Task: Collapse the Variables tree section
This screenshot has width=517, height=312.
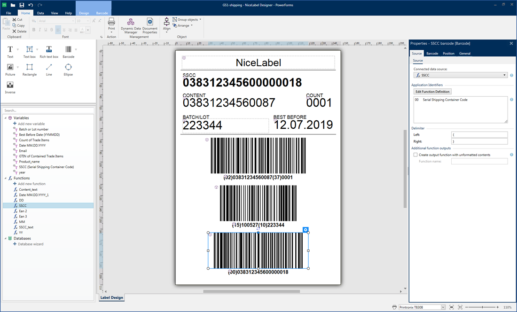Action: pos(5,118)
